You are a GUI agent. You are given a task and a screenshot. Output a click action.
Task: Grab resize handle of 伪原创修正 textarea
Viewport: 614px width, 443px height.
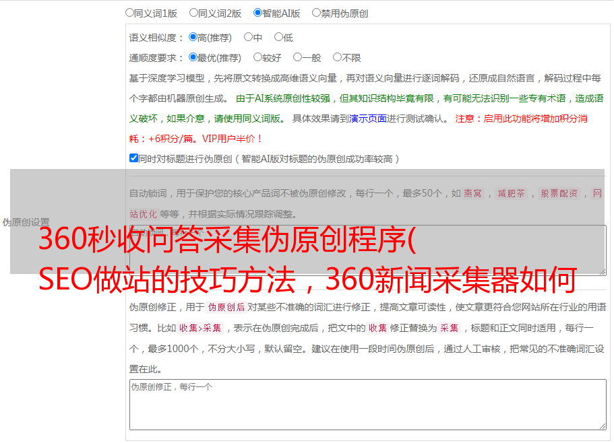point(603,427)
